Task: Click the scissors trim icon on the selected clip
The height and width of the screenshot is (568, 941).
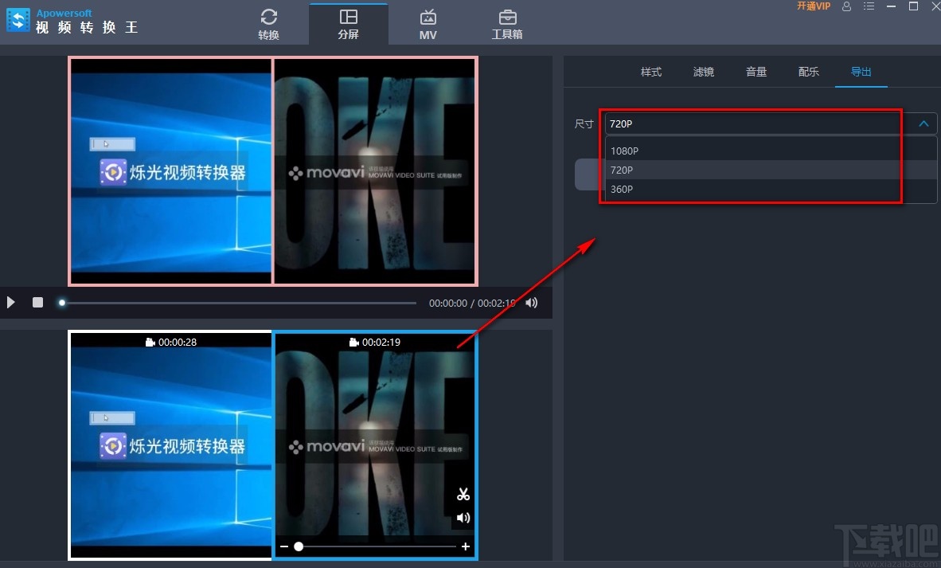Action: point(463,494)
